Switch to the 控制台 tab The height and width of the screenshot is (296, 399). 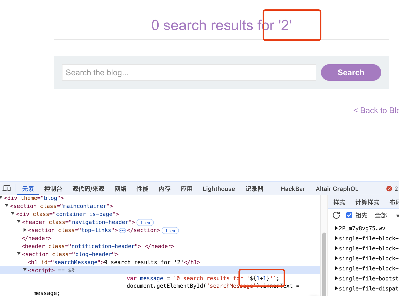[x=53, y=189]
